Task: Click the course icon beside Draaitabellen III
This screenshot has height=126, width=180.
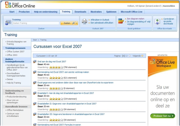Action: (35, 114)
